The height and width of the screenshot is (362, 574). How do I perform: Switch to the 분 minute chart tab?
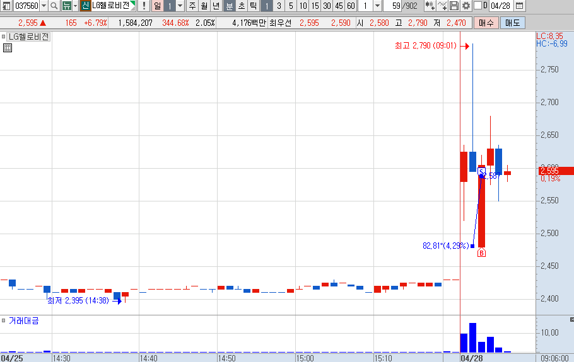229,6
